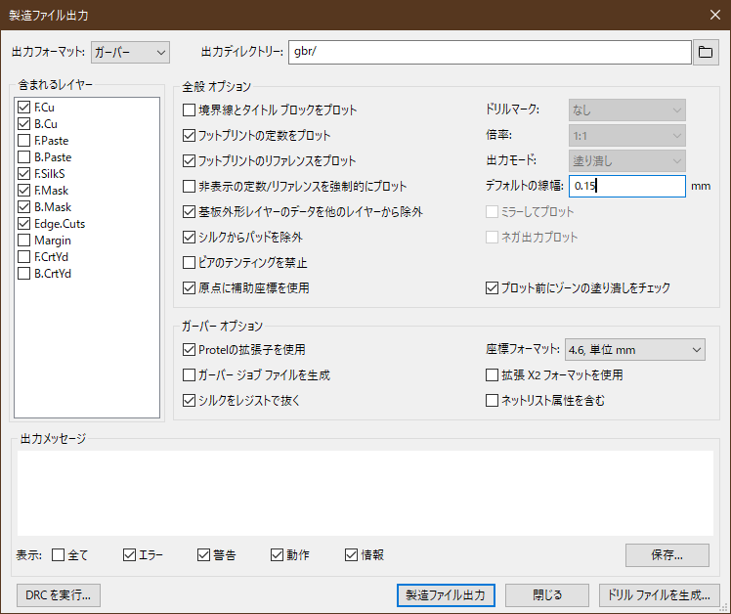Image resolution: width=731 pixels, height=614 pixels.
Task: Enable the B.Paste layer
Action: click(23, 157)
